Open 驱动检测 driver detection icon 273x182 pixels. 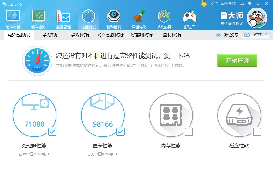click(114, 19)
